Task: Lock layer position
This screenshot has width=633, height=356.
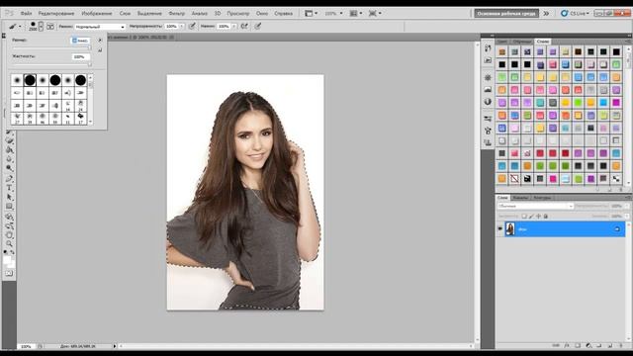Action: pyautogui.click(x=538, y=217)
